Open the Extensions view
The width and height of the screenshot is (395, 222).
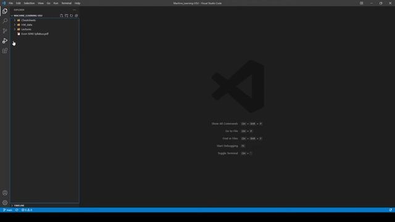pyautogui.click(x=5, y=51)
